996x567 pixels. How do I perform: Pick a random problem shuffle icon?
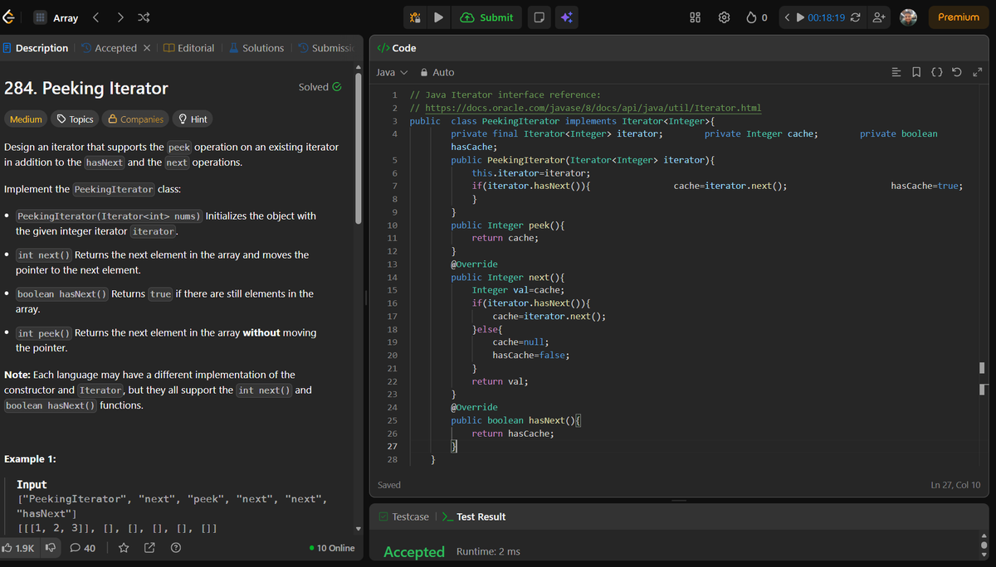click(x=143, y=17)
